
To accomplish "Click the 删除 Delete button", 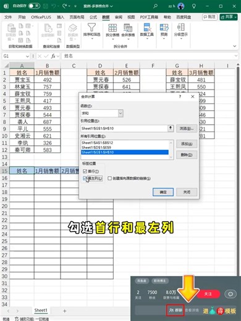I will (x=187, y=155).
